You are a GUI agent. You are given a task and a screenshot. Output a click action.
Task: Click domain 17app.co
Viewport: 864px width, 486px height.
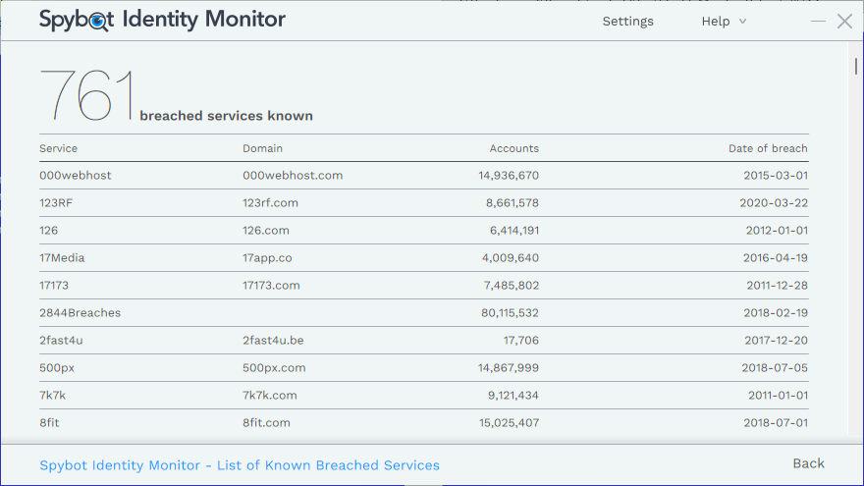click(267, 258)
